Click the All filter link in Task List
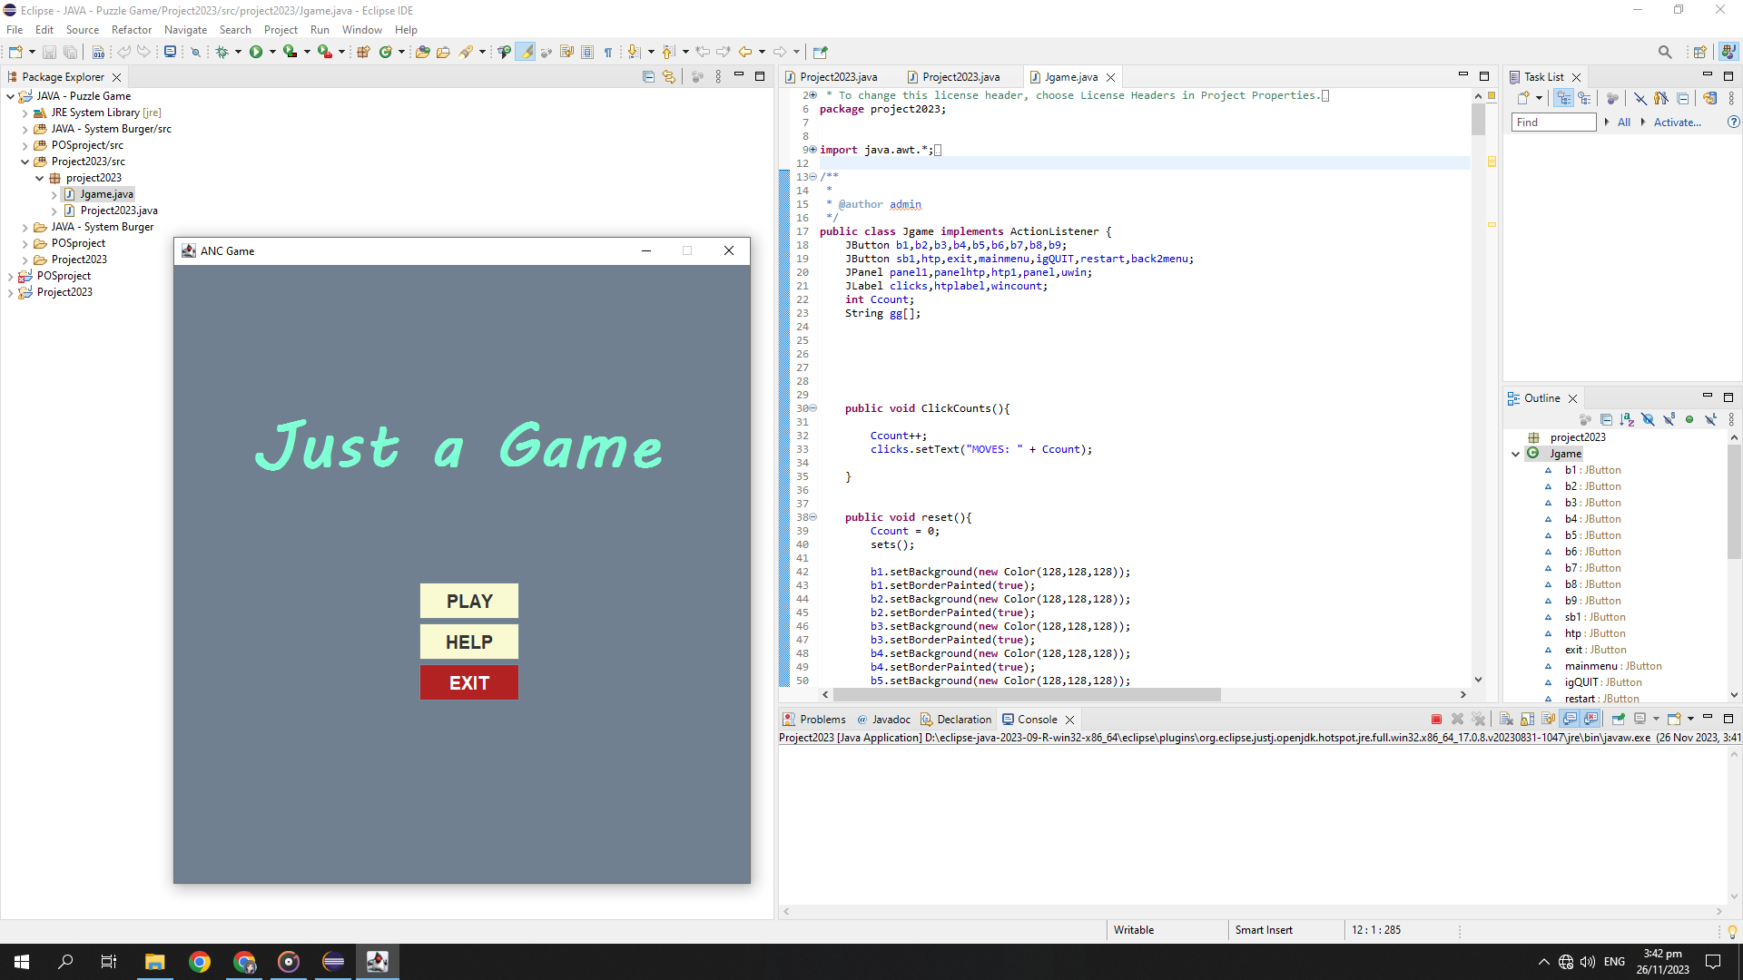 1624,122
